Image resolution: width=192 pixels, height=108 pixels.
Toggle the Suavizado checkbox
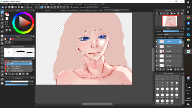(x=71, y=7)
